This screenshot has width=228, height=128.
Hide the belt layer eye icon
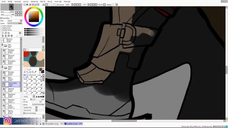tap(4, 78)
